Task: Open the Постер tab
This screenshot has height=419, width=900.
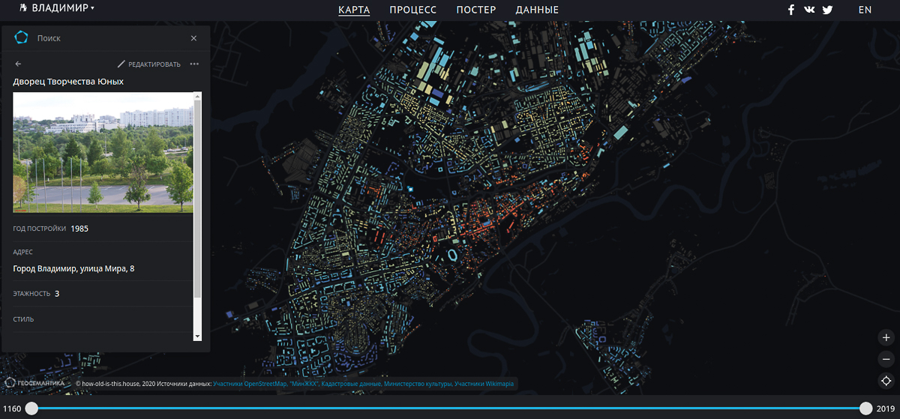Action: [x=475, y=10]
